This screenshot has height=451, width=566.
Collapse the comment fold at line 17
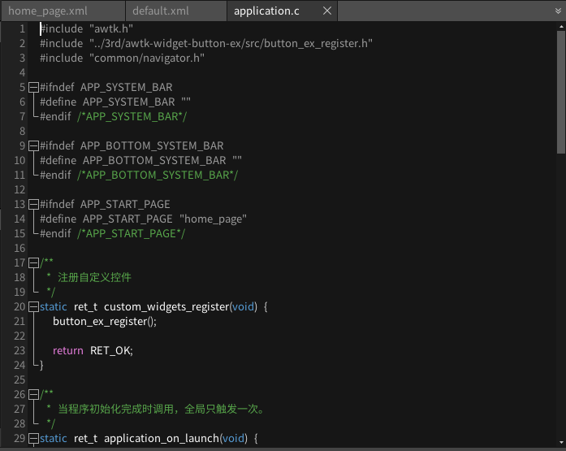33,262
